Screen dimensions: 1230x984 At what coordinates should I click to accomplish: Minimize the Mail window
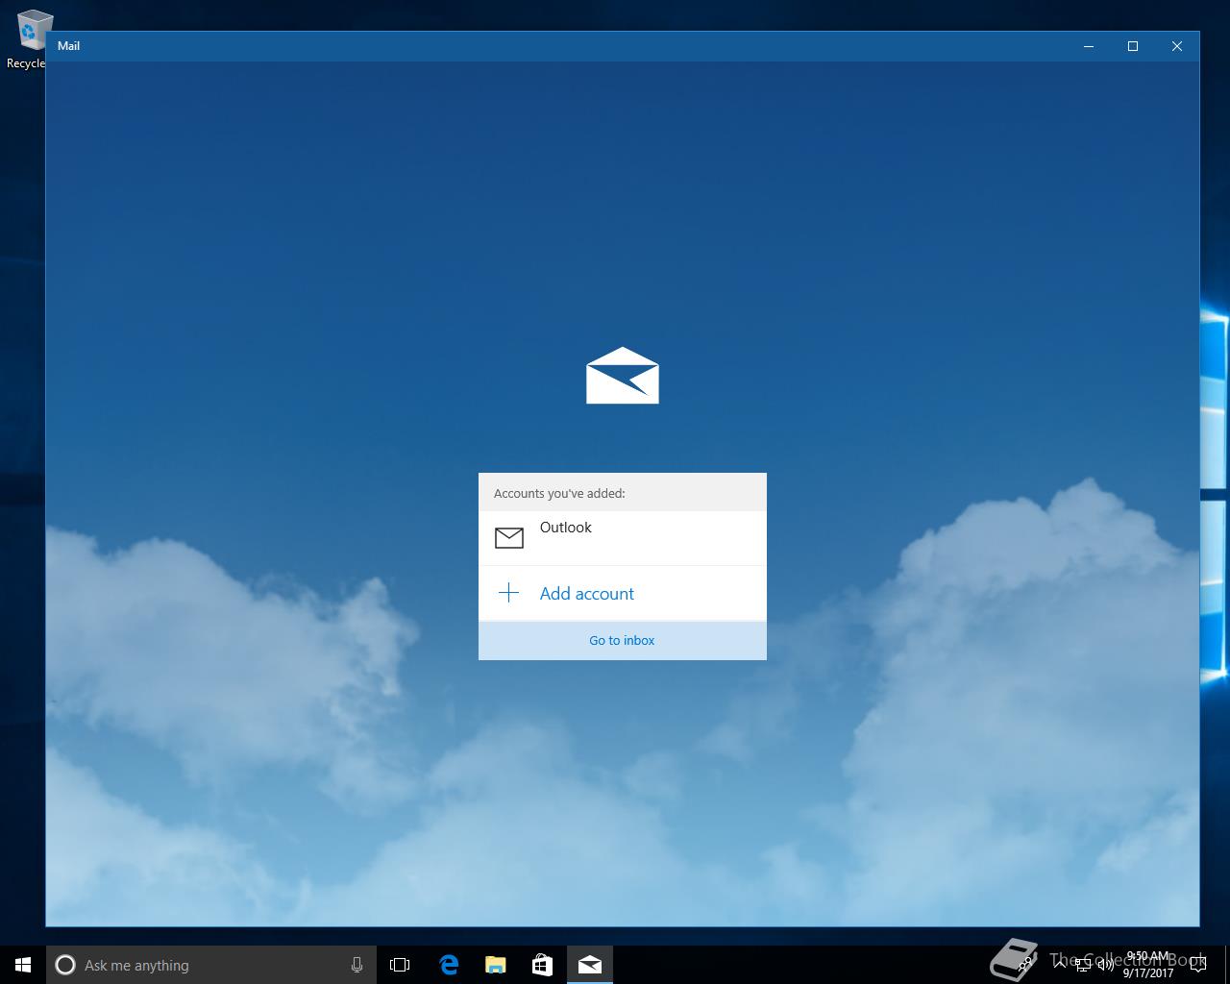click(1089, 46)
